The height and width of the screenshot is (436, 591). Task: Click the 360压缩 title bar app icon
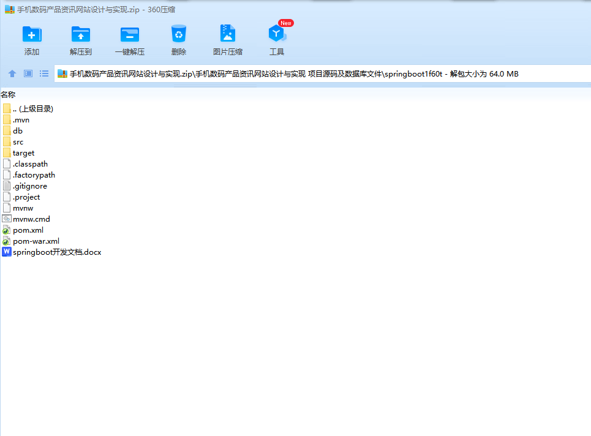(9, 9)
